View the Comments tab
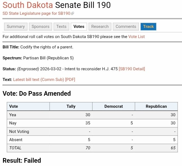This screenshot has width=182, height=166. [126, 27]
